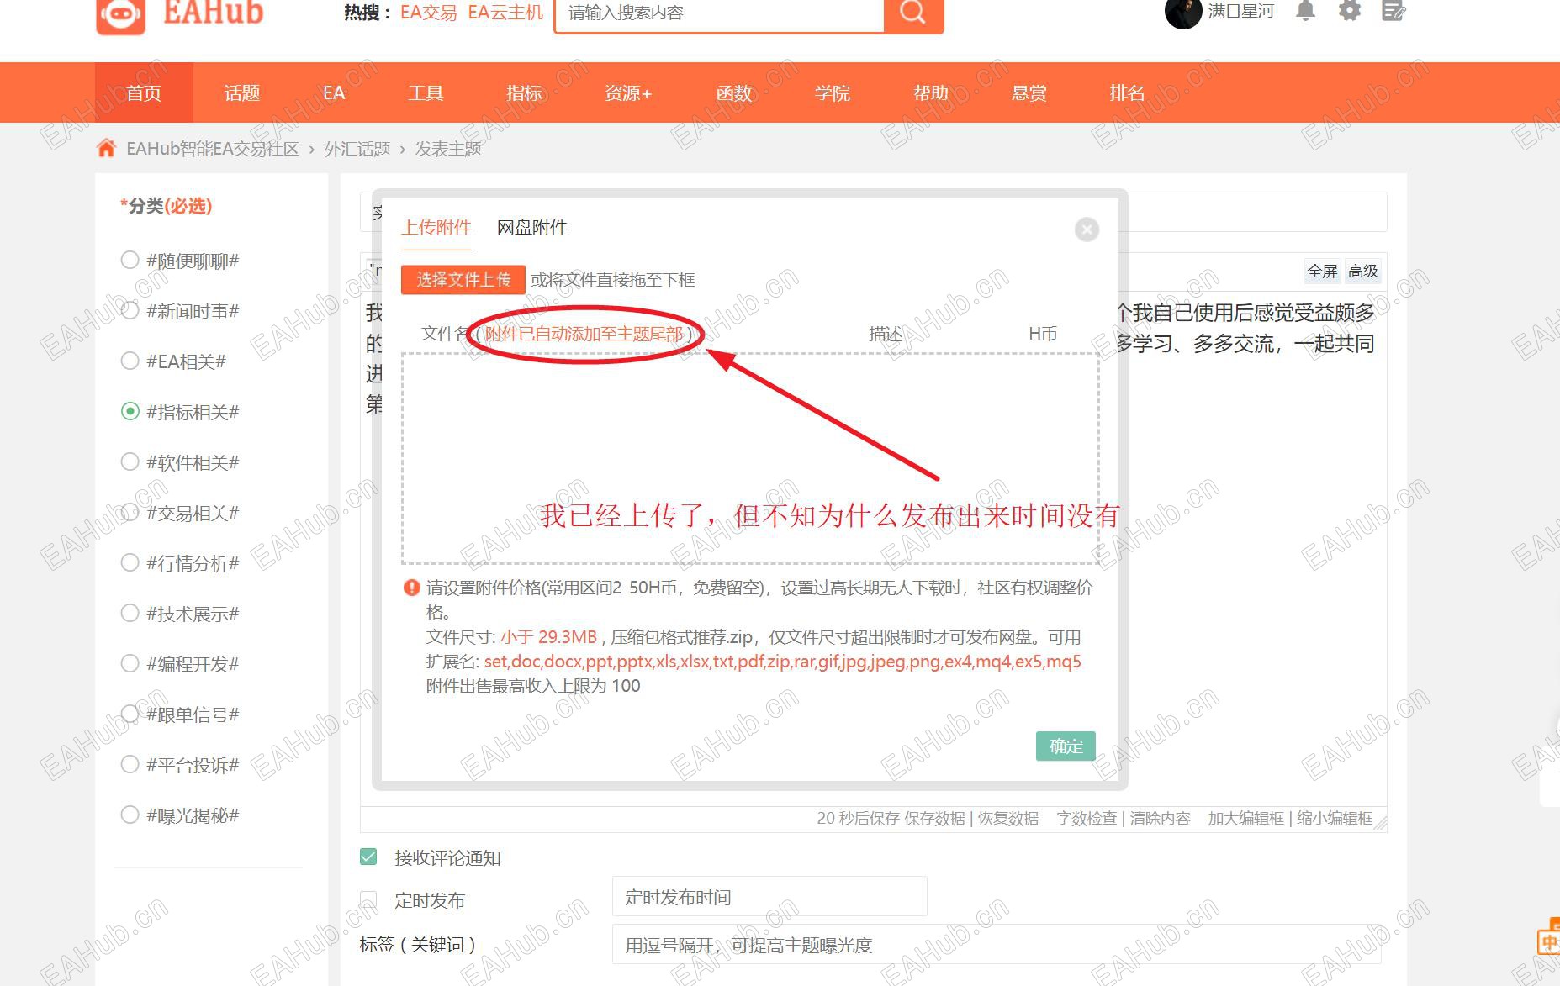Click the 选择文件上传 button
The width and height of the screenshot is (1560, 986).
click(463, 280)
